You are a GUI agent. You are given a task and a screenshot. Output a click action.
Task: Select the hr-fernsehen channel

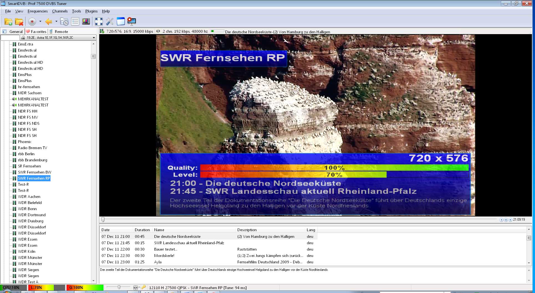(x=29, y=87)
